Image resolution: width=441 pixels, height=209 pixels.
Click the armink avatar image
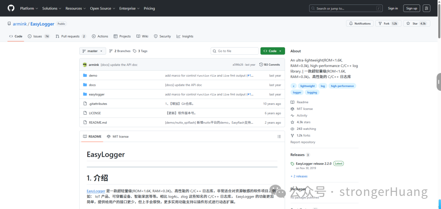coord(85,64)
